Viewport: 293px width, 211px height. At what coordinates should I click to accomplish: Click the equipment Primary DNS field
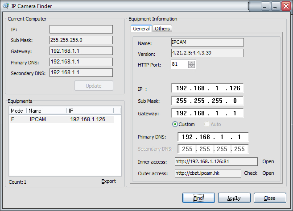(213, 137)
